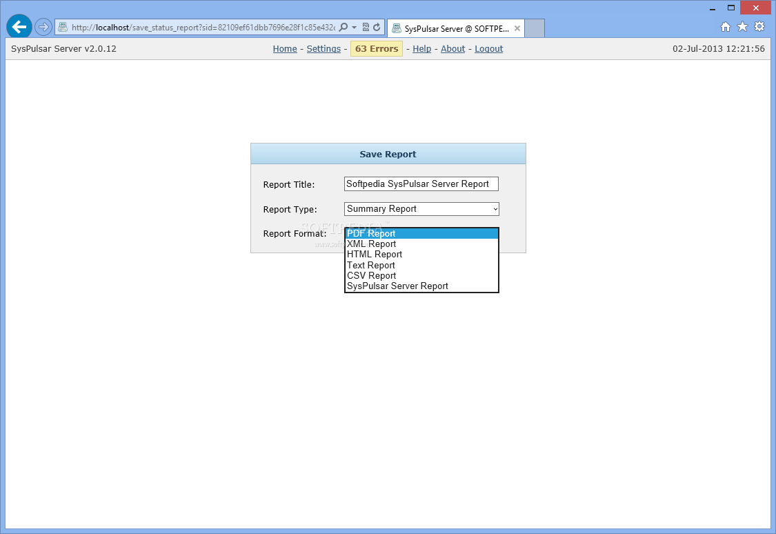
Task: Refresh the page with reload icon
Action: tap(377, 27)
